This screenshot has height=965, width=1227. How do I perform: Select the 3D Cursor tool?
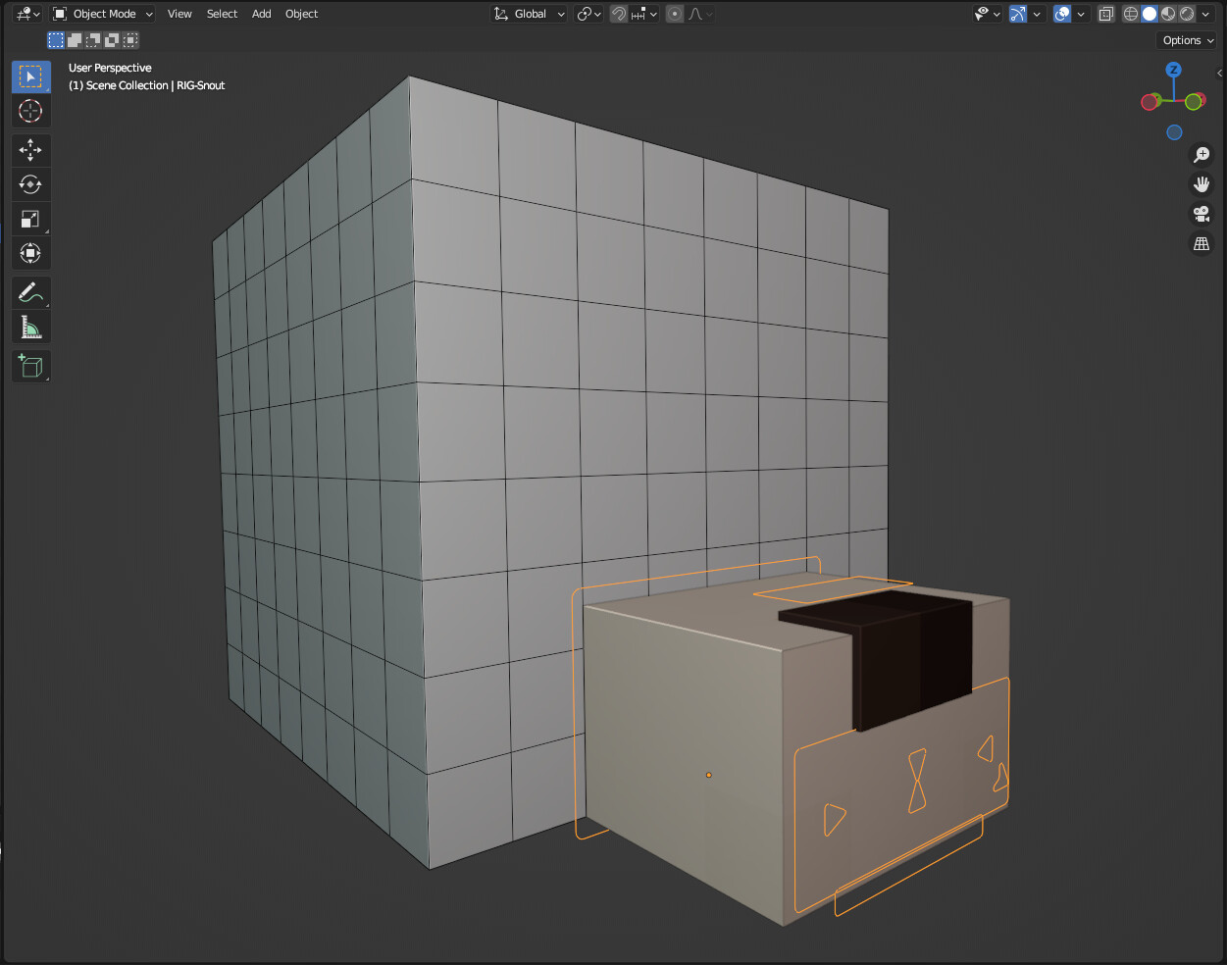[x=30, y=111]
